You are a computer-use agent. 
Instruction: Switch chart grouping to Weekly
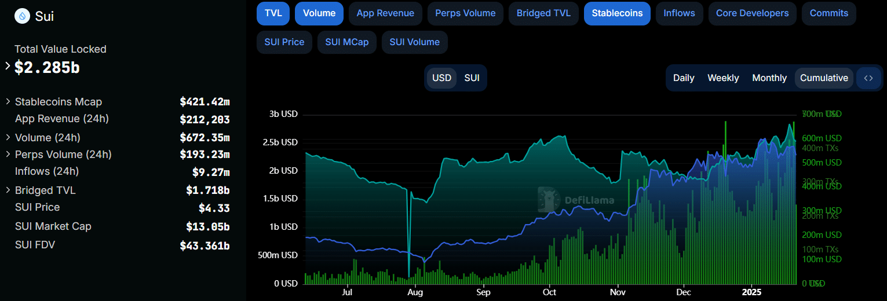click(x=723, y=78)
